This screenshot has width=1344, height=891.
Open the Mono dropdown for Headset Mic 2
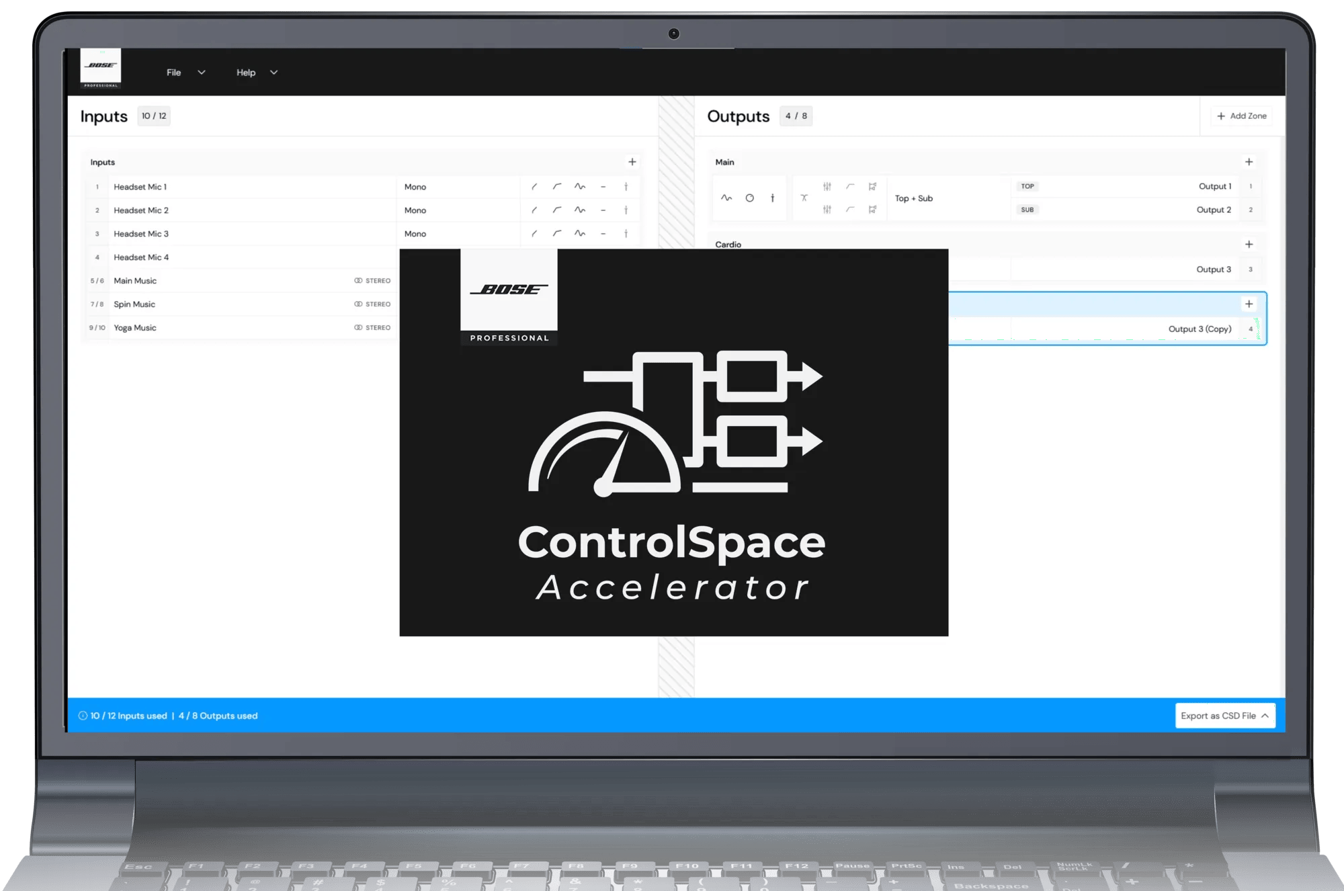tap(458, 210)
